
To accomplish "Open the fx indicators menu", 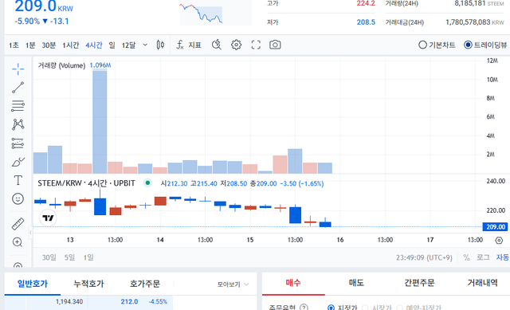I will click(x=189, y=45).
